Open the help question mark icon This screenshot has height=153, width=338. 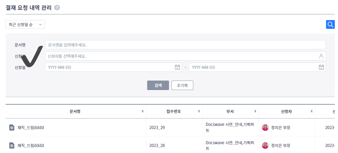[x=57, y=8]
